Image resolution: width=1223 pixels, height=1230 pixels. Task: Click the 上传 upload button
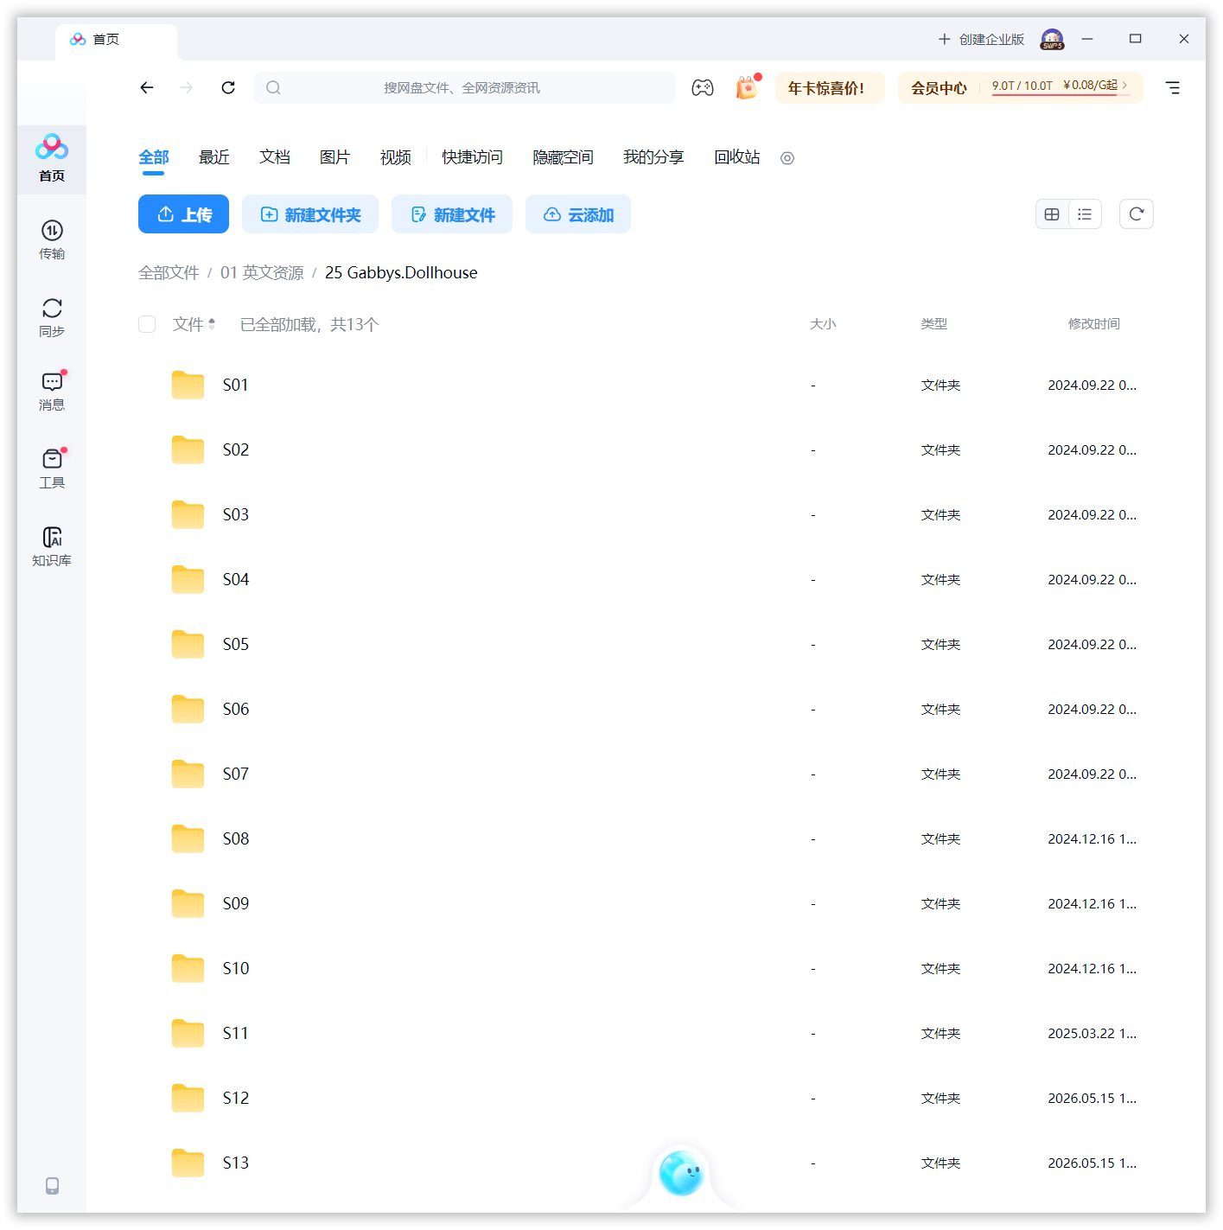[183, 214]
